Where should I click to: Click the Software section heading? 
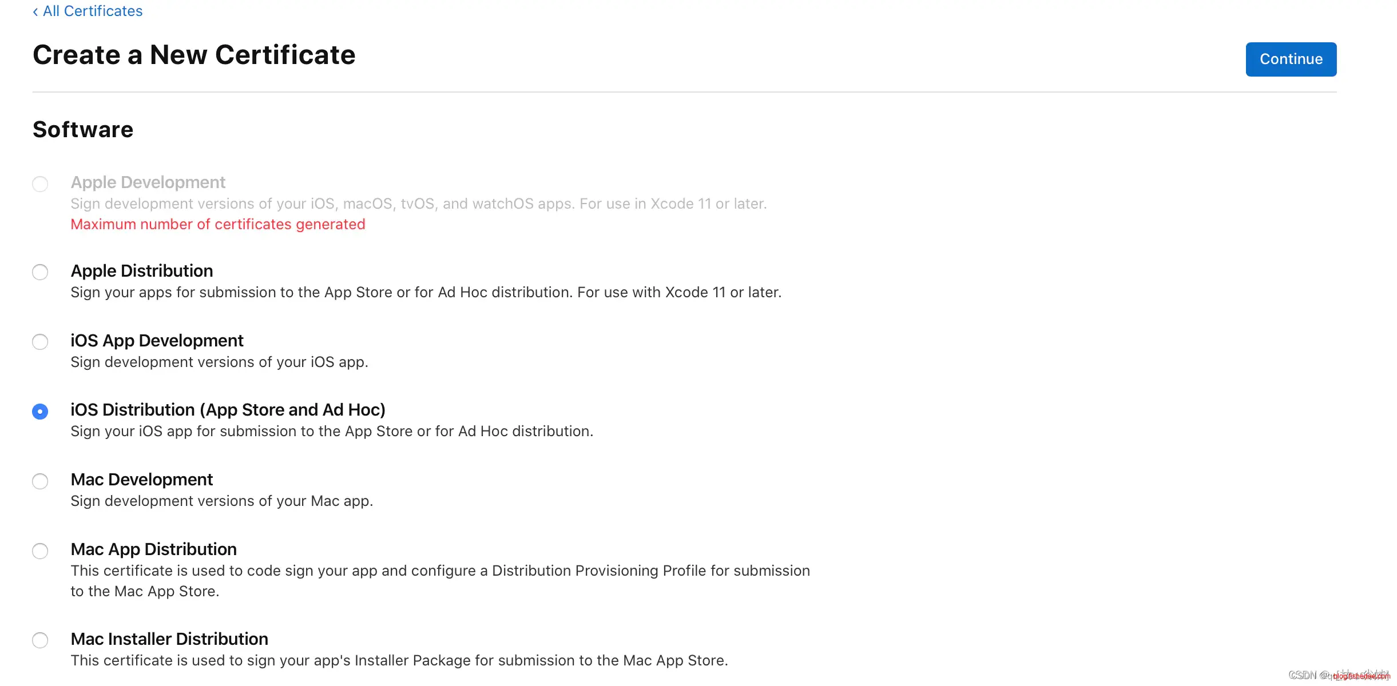[x=83, y=130]
